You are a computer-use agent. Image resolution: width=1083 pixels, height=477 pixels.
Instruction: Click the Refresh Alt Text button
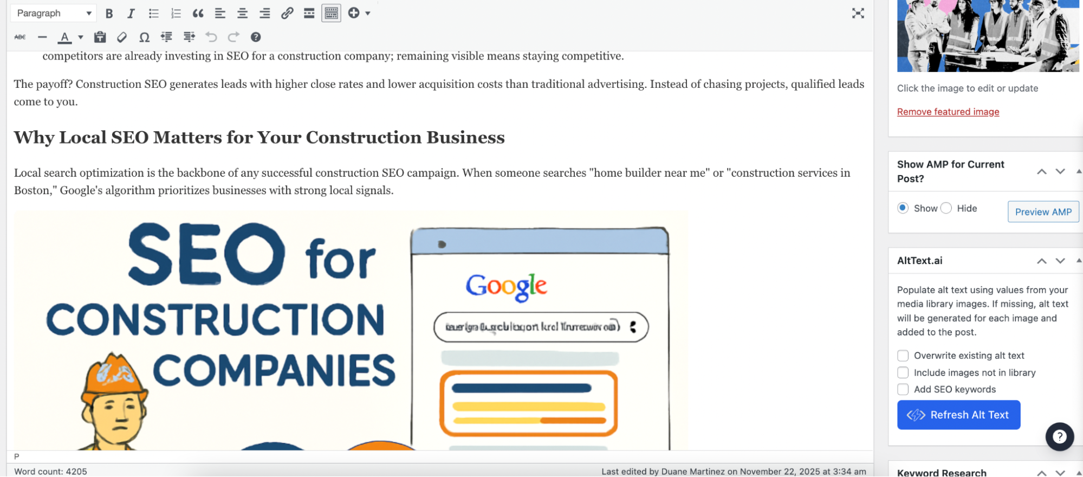[958, 415]
